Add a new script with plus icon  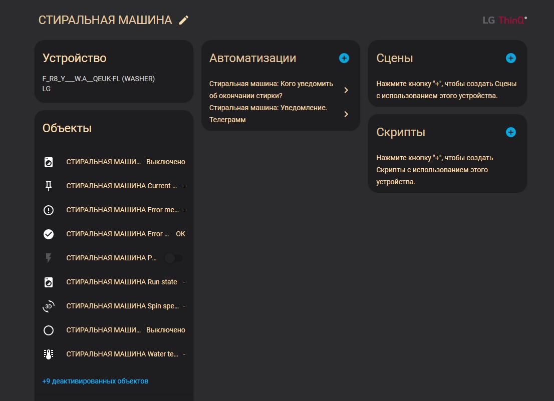click(x=510, y=132)
